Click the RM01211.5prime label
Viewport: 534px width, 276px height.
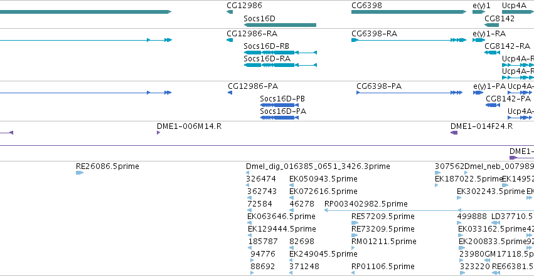384,242
